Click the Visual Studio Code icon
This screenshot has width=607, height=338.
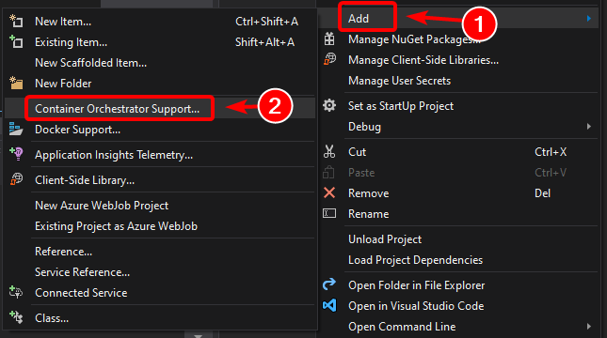point(329,305)
